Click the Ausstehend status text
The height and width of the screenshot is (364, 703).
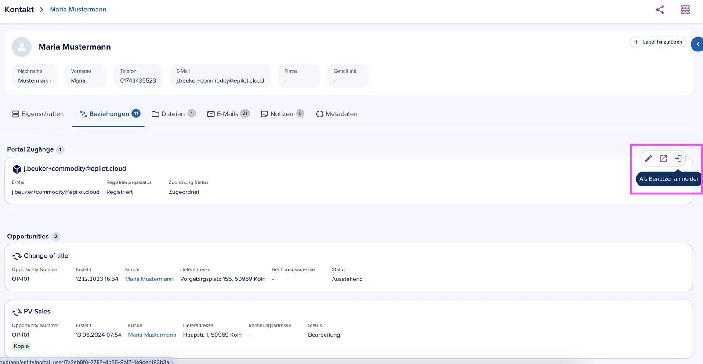click(x=347, y=279)
